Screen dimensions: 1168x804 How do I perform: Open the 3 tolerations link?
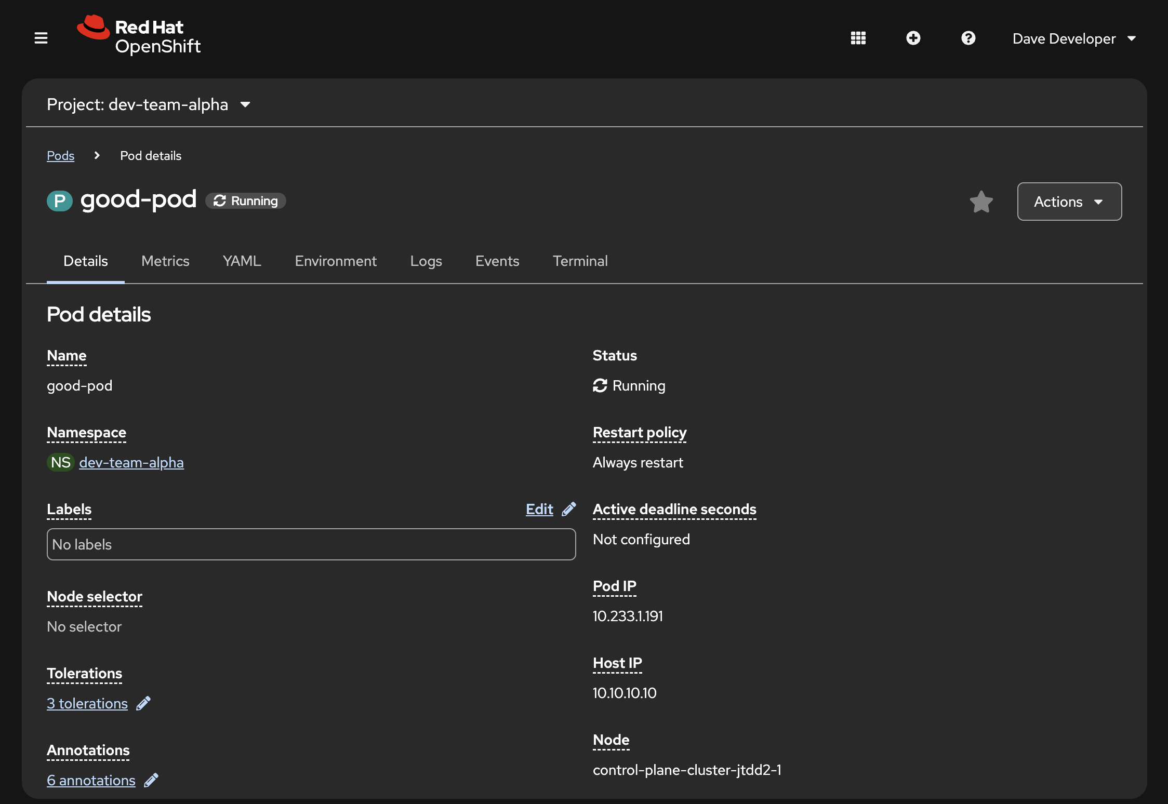tap(87, 703)
